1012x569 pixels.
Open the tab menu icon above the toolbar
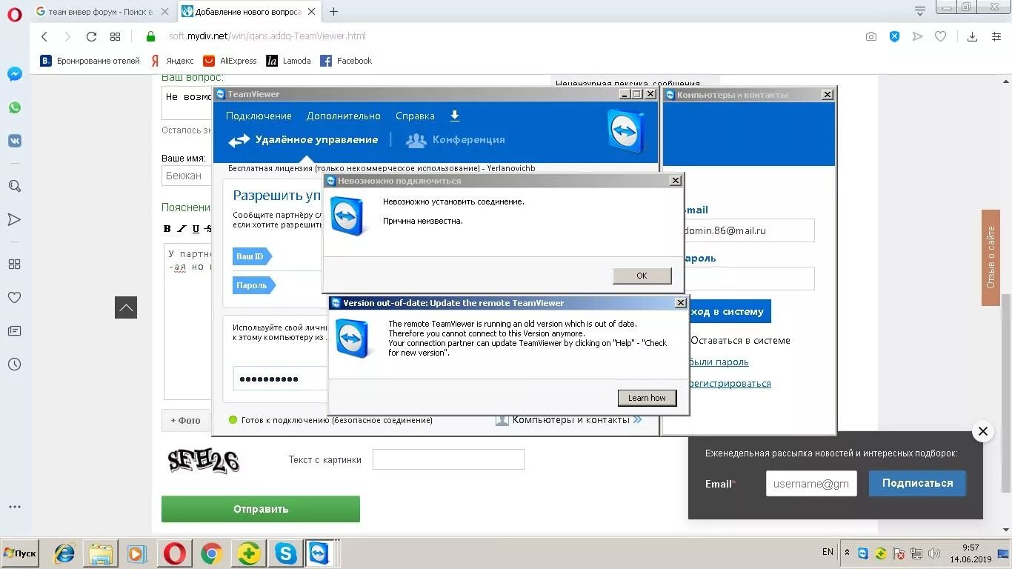pos(919,11)
